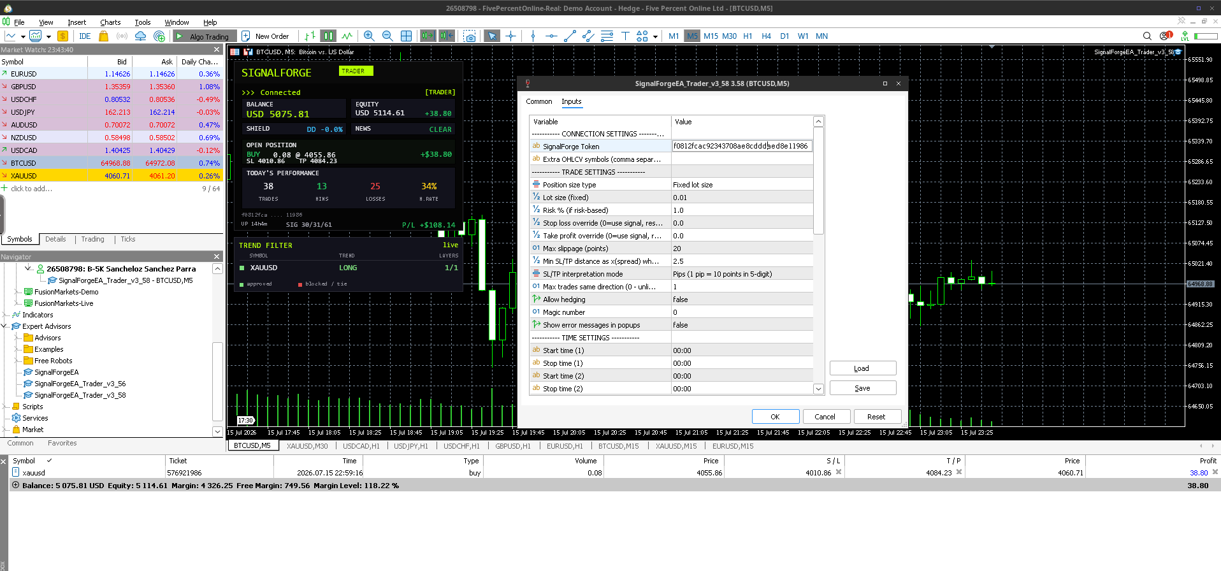Draw a trendline on chart
This screenshot has width=1221, height=571.
(570, 36)
